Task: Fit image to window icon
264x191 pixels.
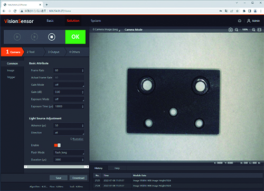Action: pos(259,30)
